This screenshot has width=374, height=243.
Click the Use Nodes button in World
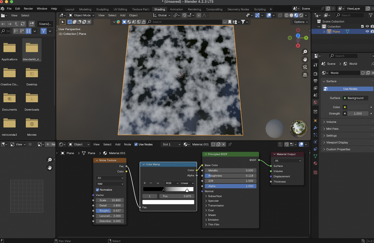(x=350, y=89)
